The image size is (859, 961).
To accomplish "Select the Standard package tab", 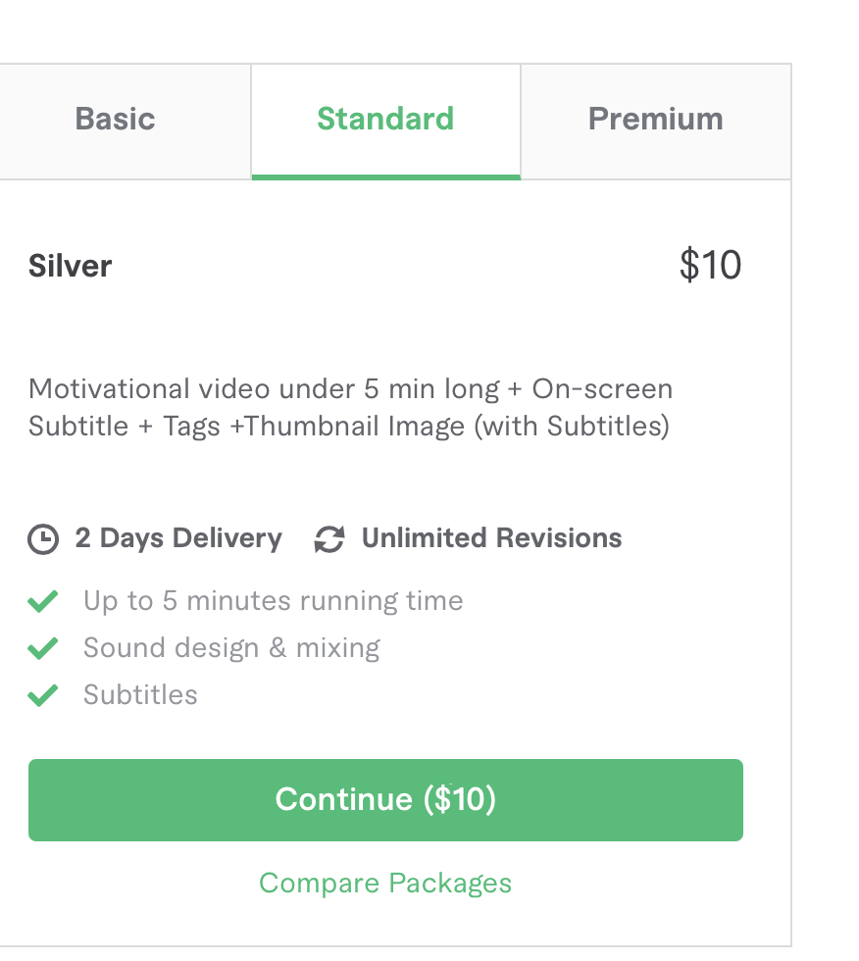I will [x=385, y=120].
